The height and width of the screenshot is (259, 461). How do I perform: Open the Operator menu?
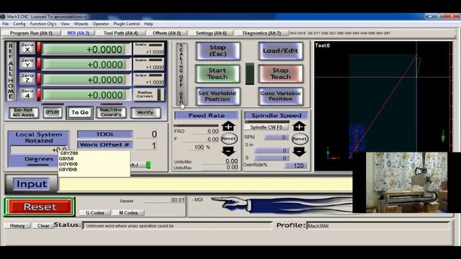pos(101,24)
